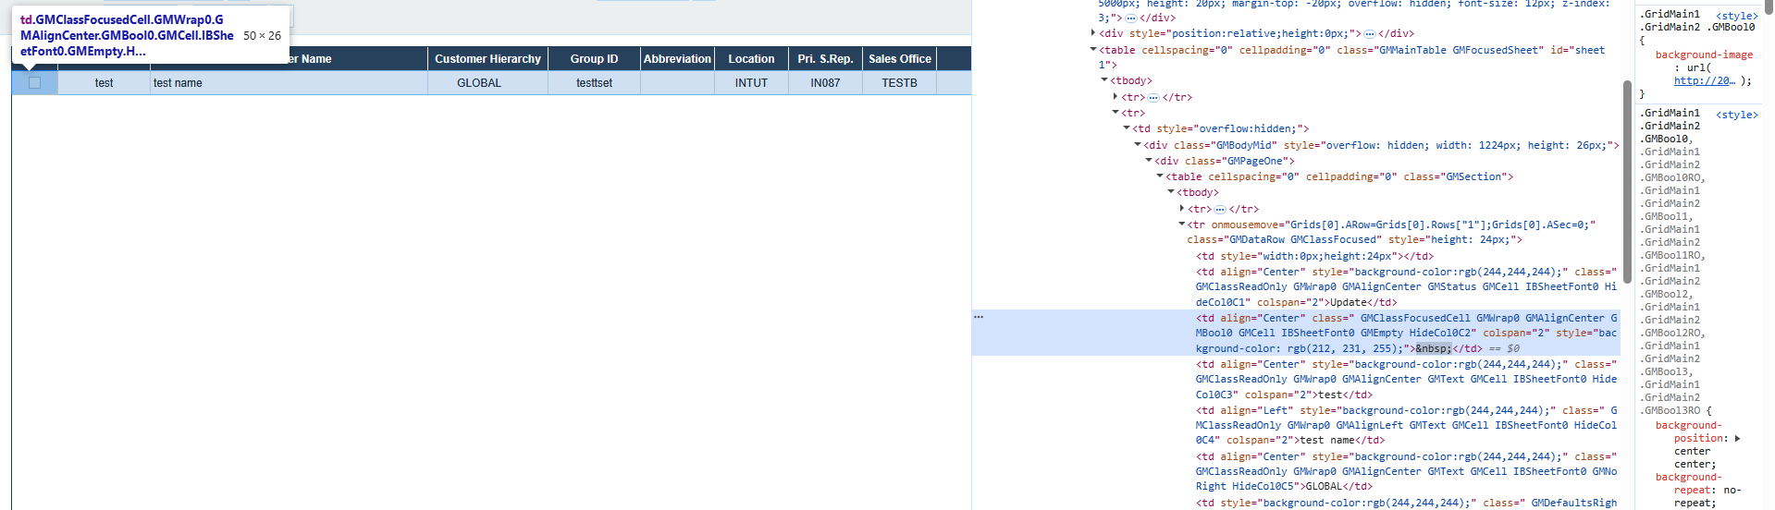Click ellipsis badge of collapsed tr above GMDataRow
Viewport: 1775px width, 510px height.
click(1219, 210)
